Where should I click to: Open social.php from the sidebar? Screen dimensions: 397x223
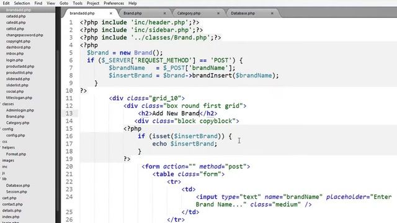pos(15,92)
